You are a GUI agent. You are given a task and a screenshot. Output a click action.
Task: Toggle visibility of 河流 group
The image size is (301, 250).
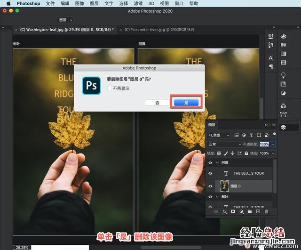(210, 163)
